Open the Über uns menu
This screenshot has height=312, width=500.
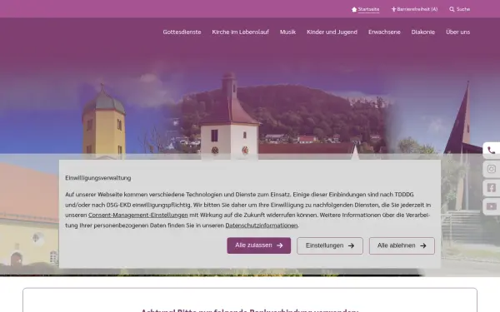click(x=457, y=32)
